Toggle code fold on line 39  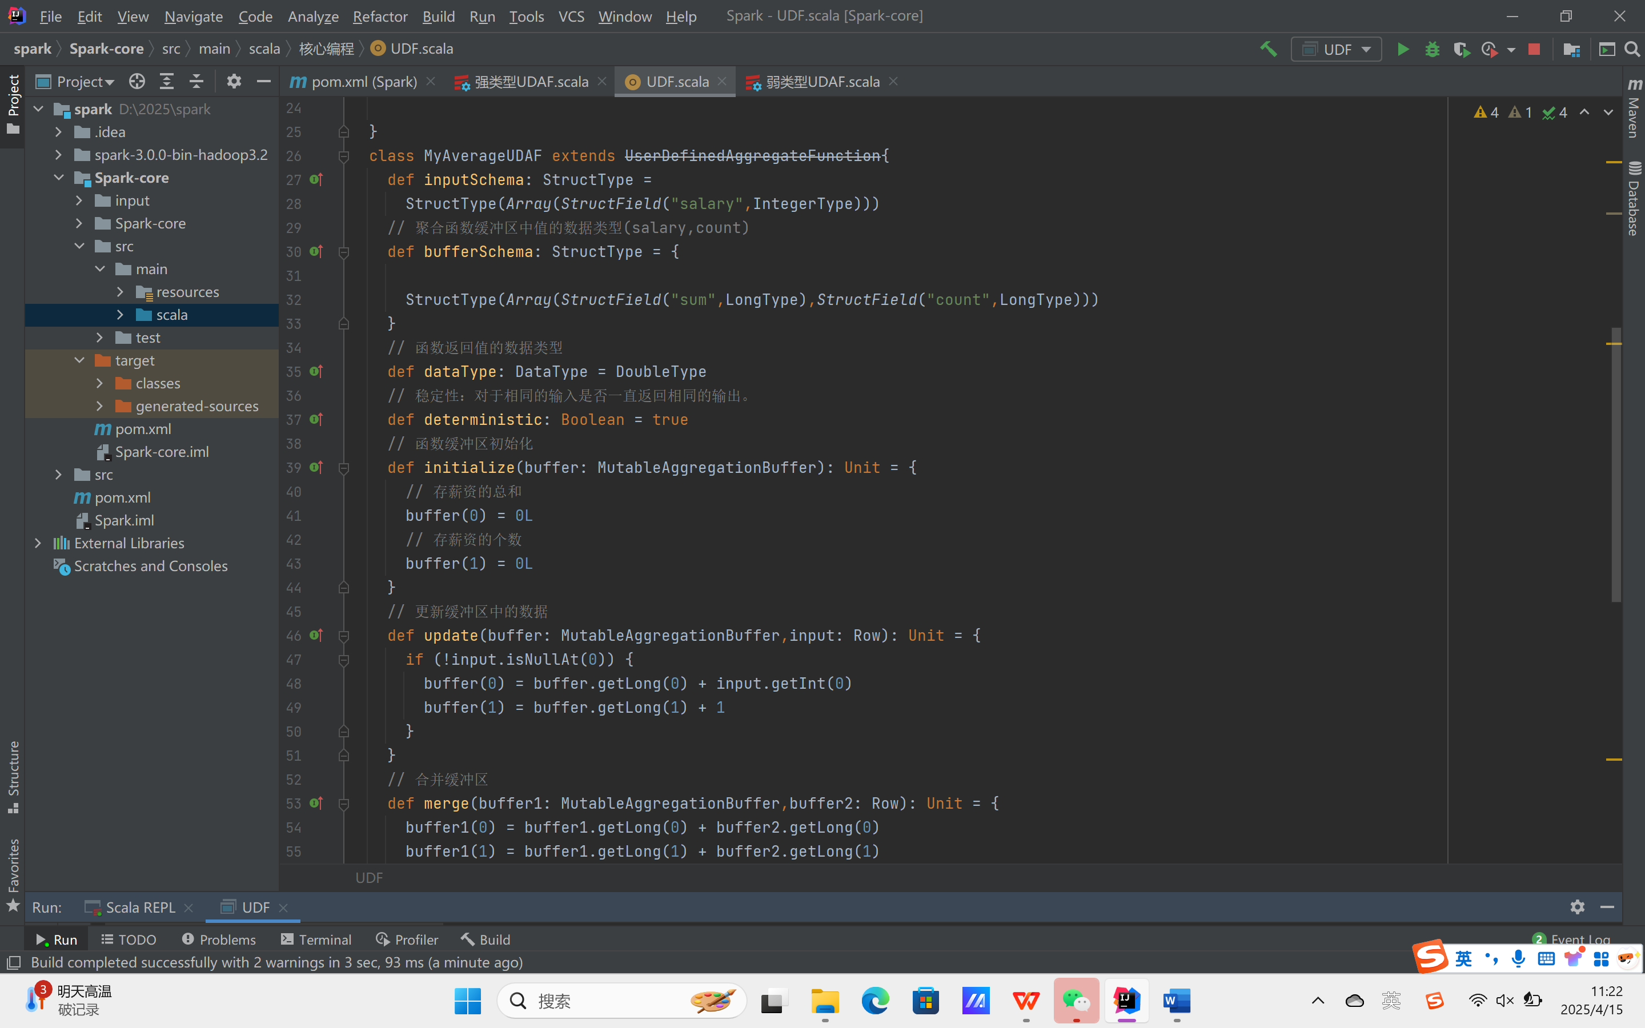(344, 468)
